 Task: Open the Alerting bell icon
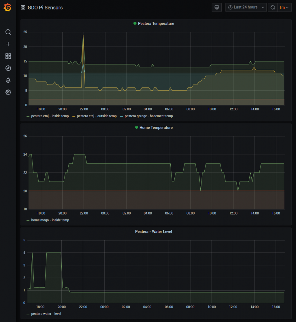click(x=8, y=80)
